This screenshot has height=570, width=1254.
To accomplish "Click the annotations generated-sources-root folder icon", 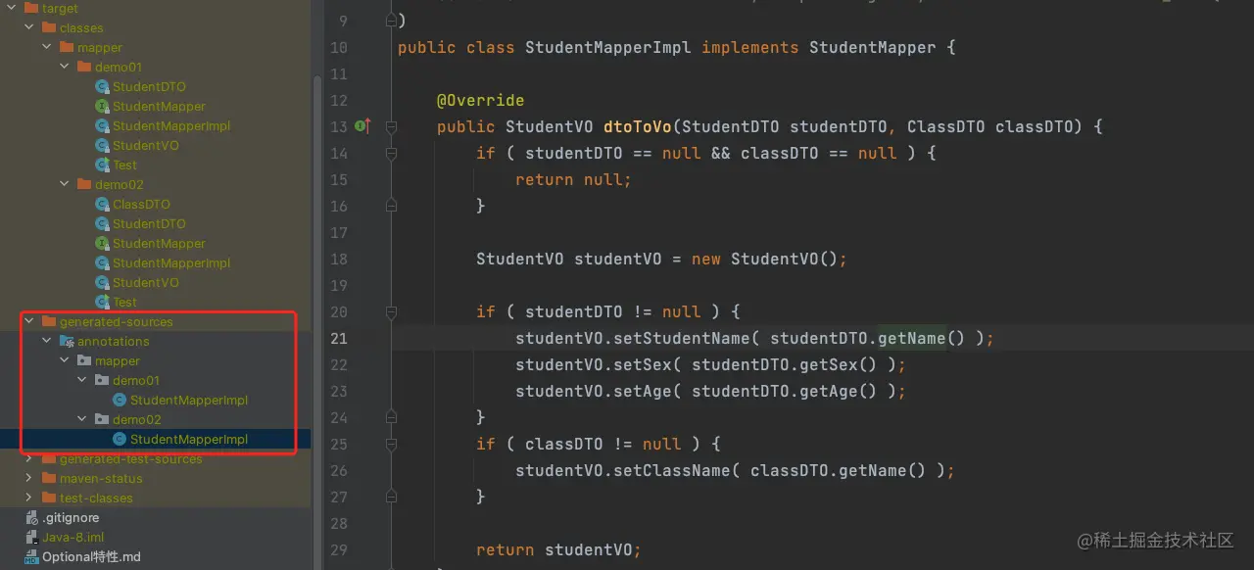I will [67, 341].
